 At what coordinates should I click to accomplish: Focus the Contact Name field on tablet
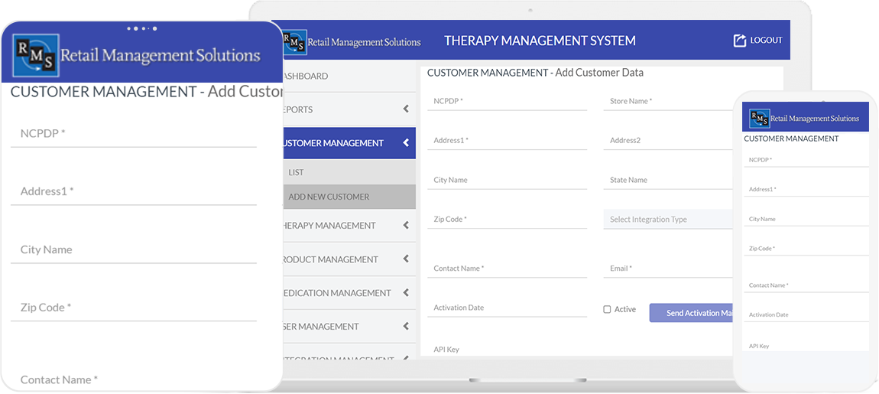tap(134, 380)
